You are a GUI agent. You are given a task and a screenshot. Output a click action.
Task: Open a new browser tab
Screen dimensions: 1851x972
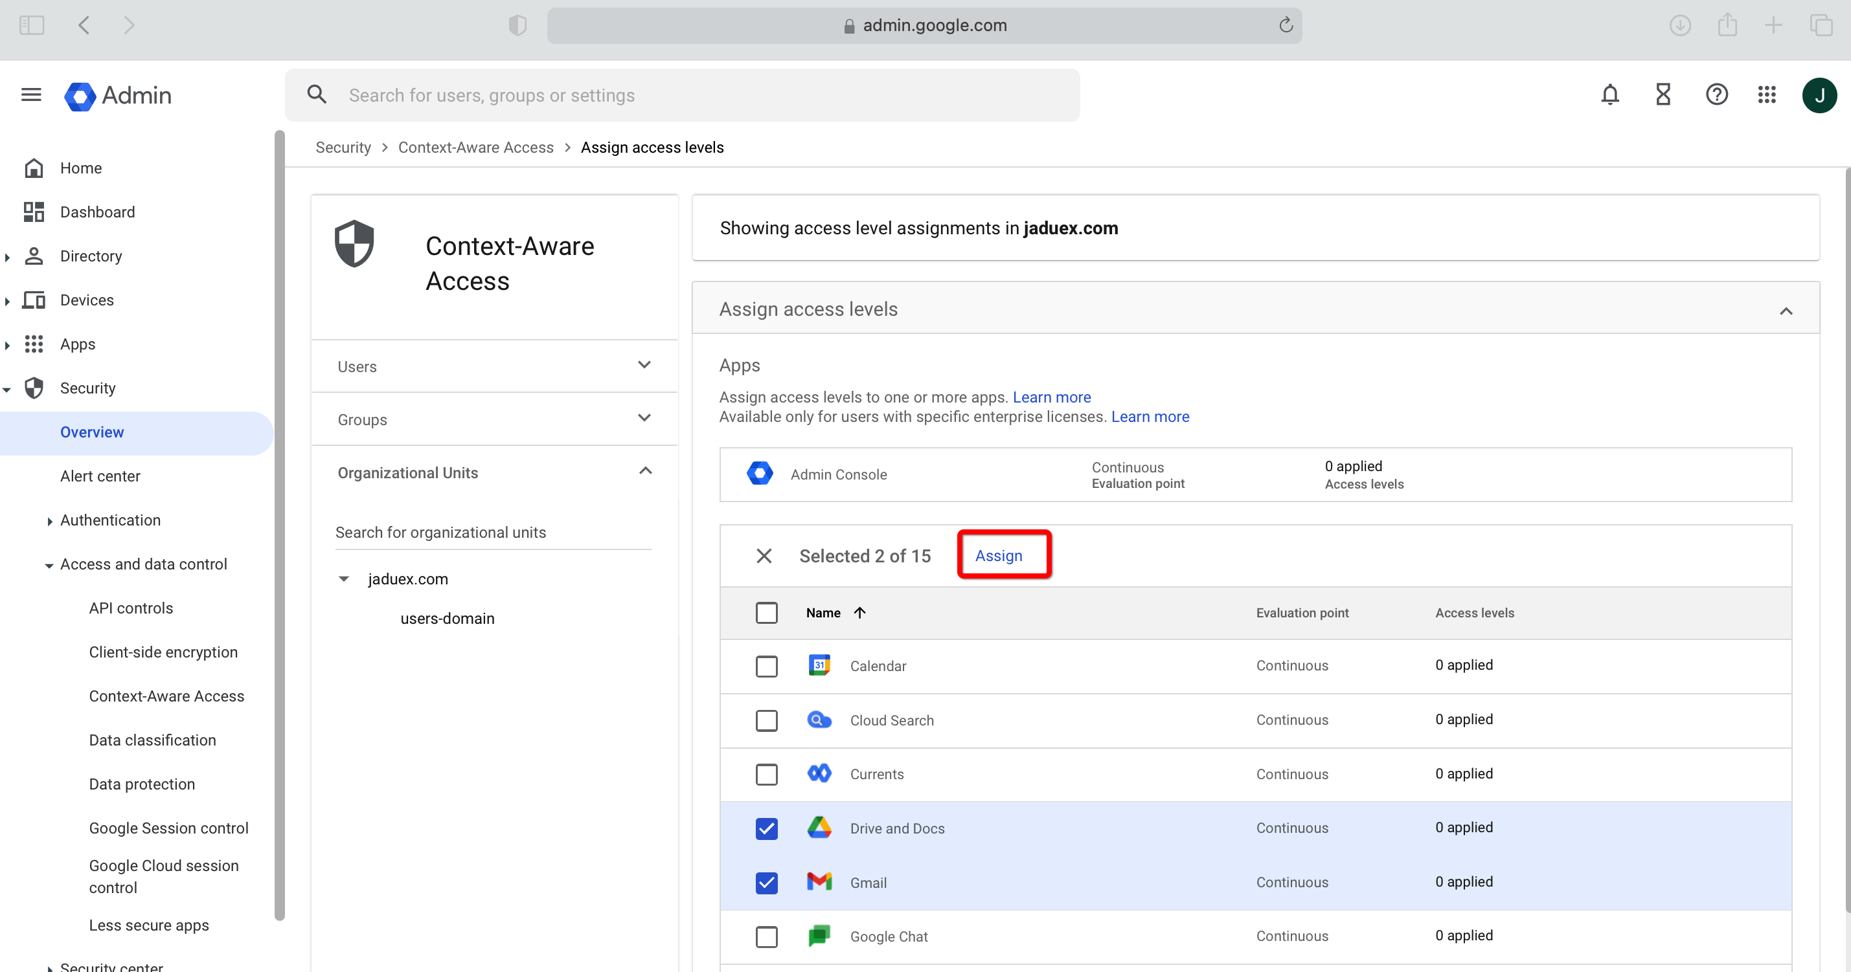point(1773,26)
